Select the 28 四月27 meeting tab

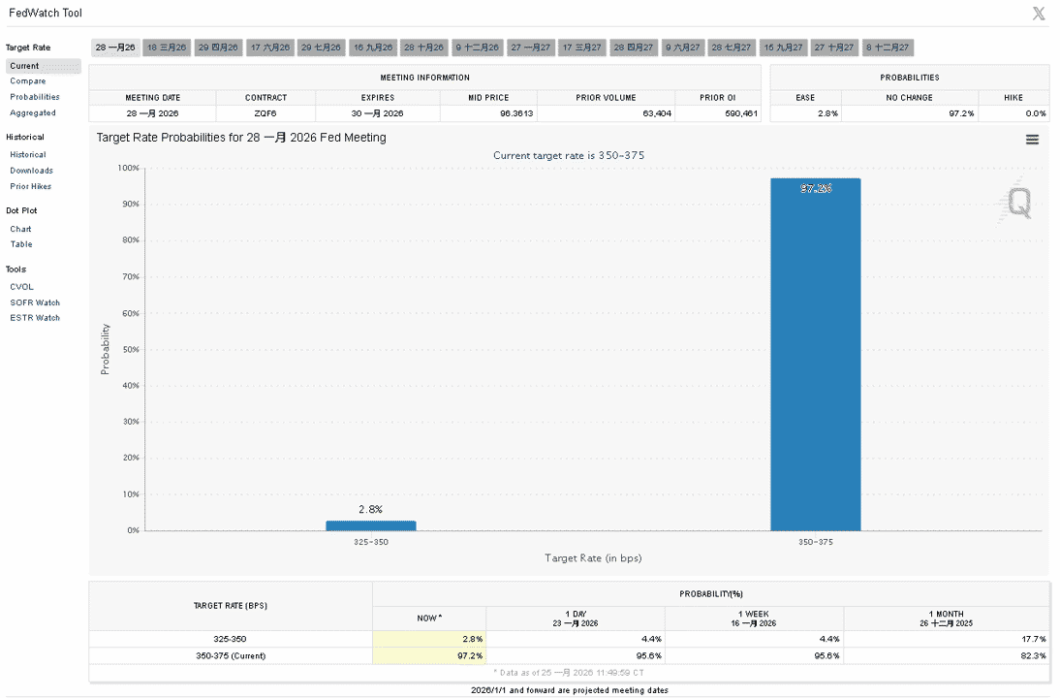pos(634,48)
